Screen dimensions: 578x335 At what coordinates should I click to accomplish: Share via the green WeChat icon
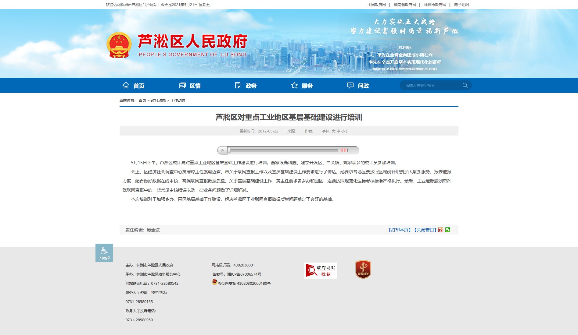448,230
